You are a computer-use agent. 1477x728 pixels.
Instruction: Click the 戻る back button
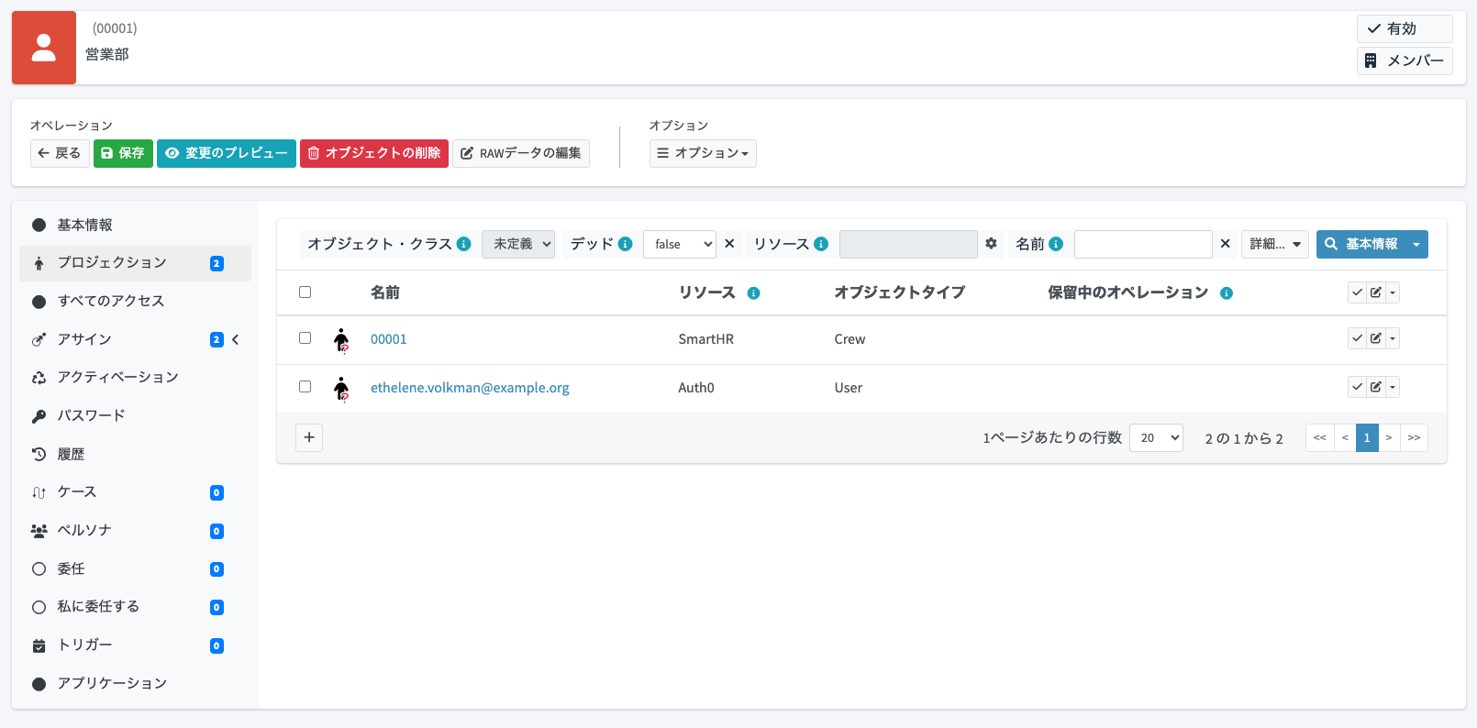click(x=60, y=153)
